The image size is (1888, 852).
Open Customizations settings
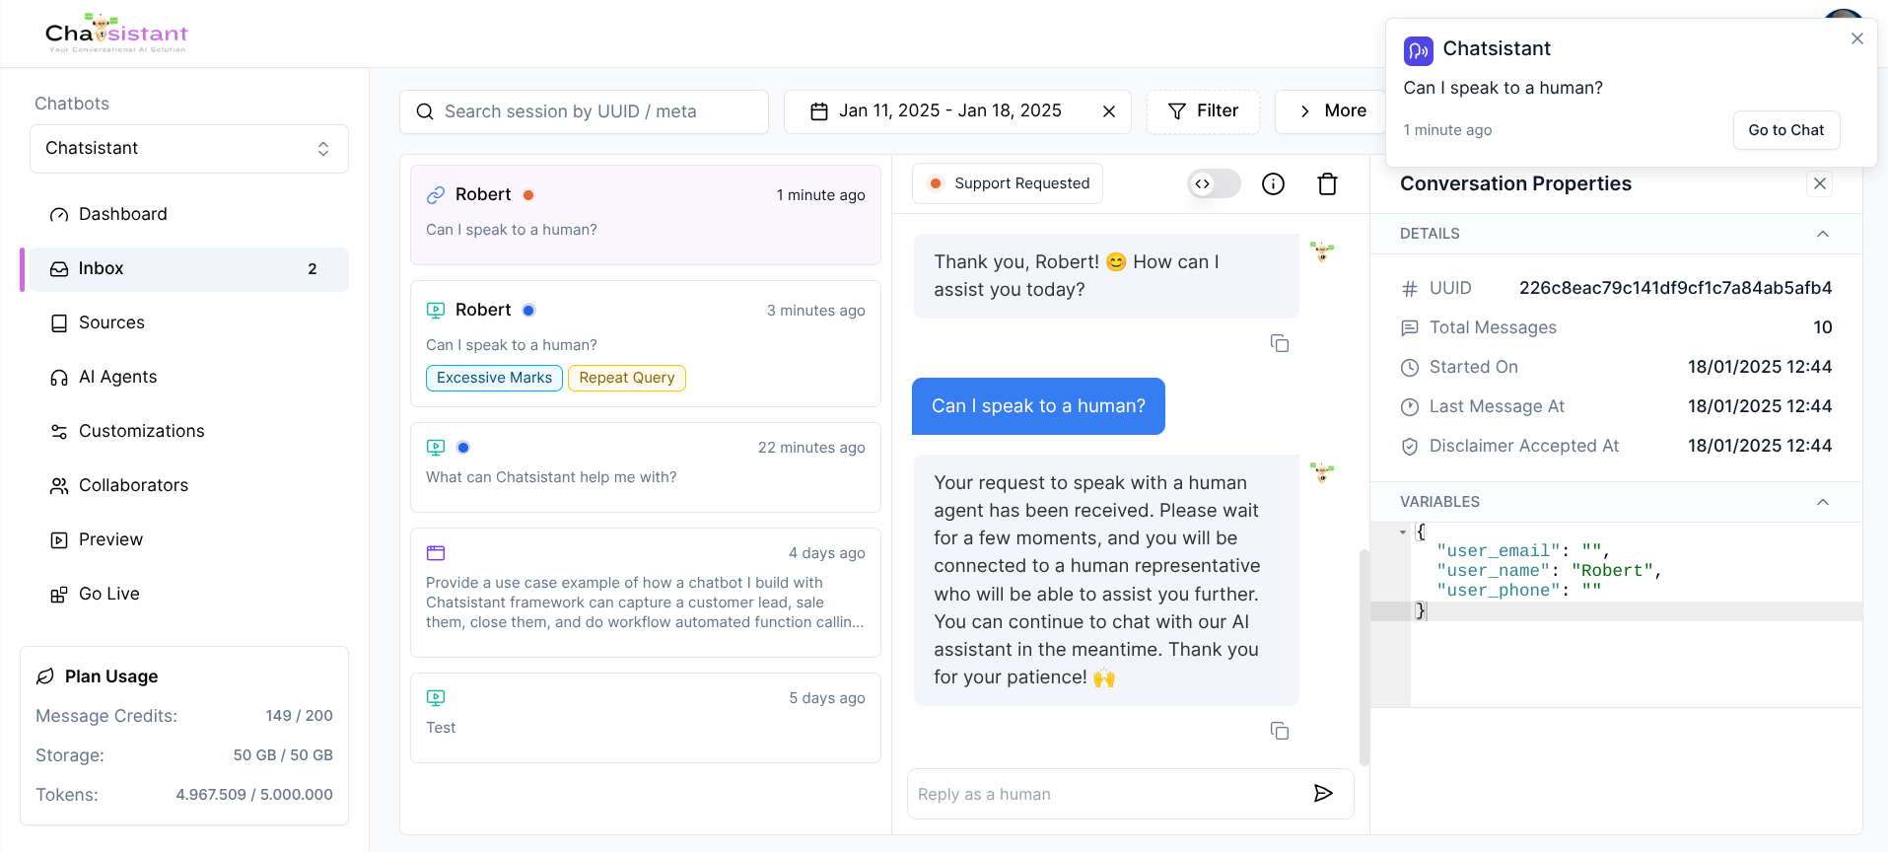pos(189,431)
